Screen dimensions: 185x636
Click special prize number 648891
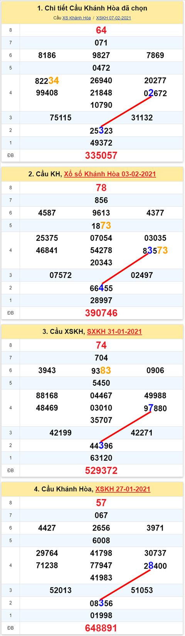pos(101,628)
